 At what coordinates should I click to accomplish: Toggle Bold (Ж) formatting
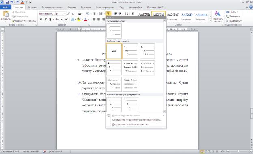click(41, 20)
